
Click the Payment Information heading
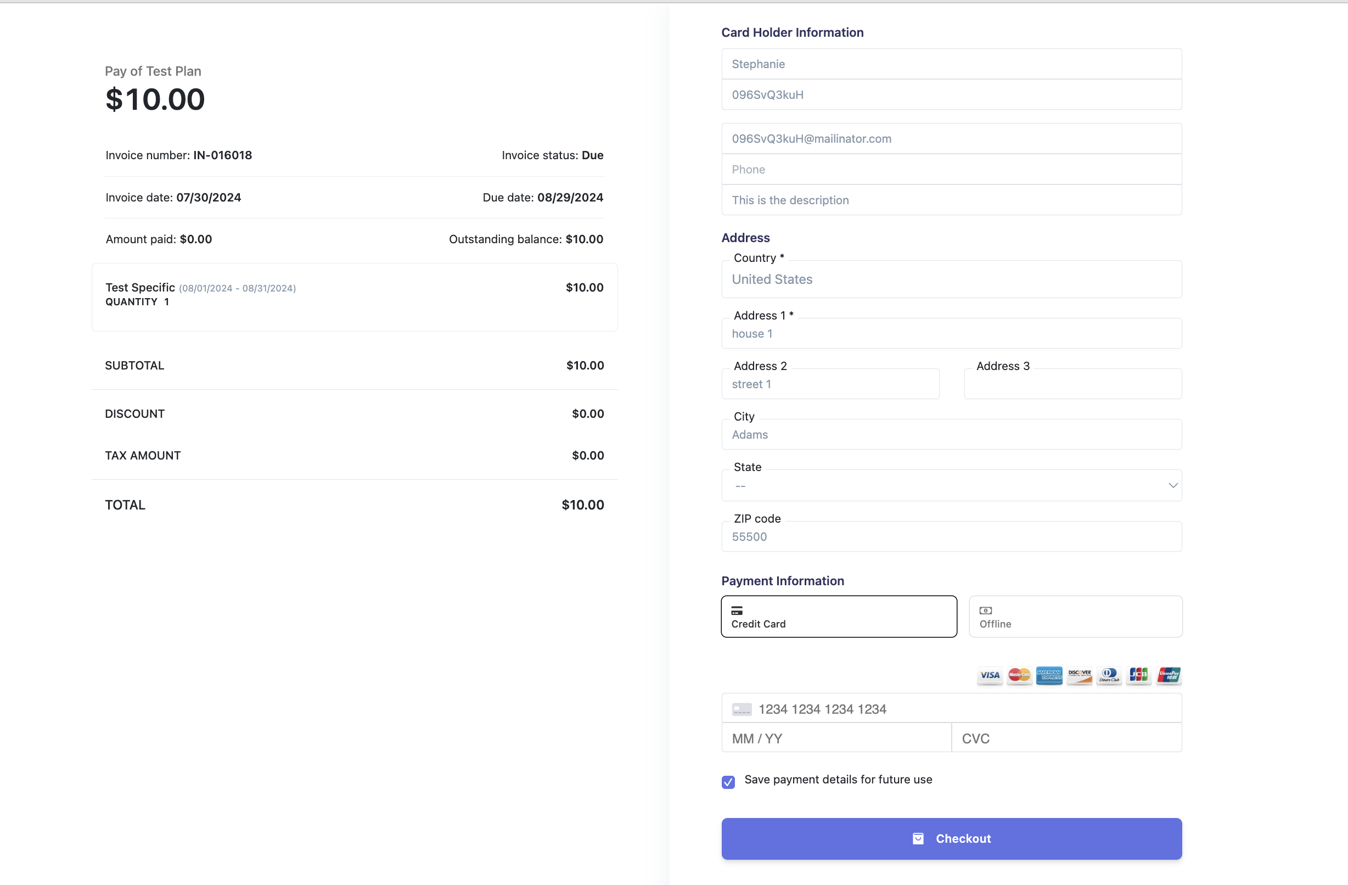click(x=783, y=581)
